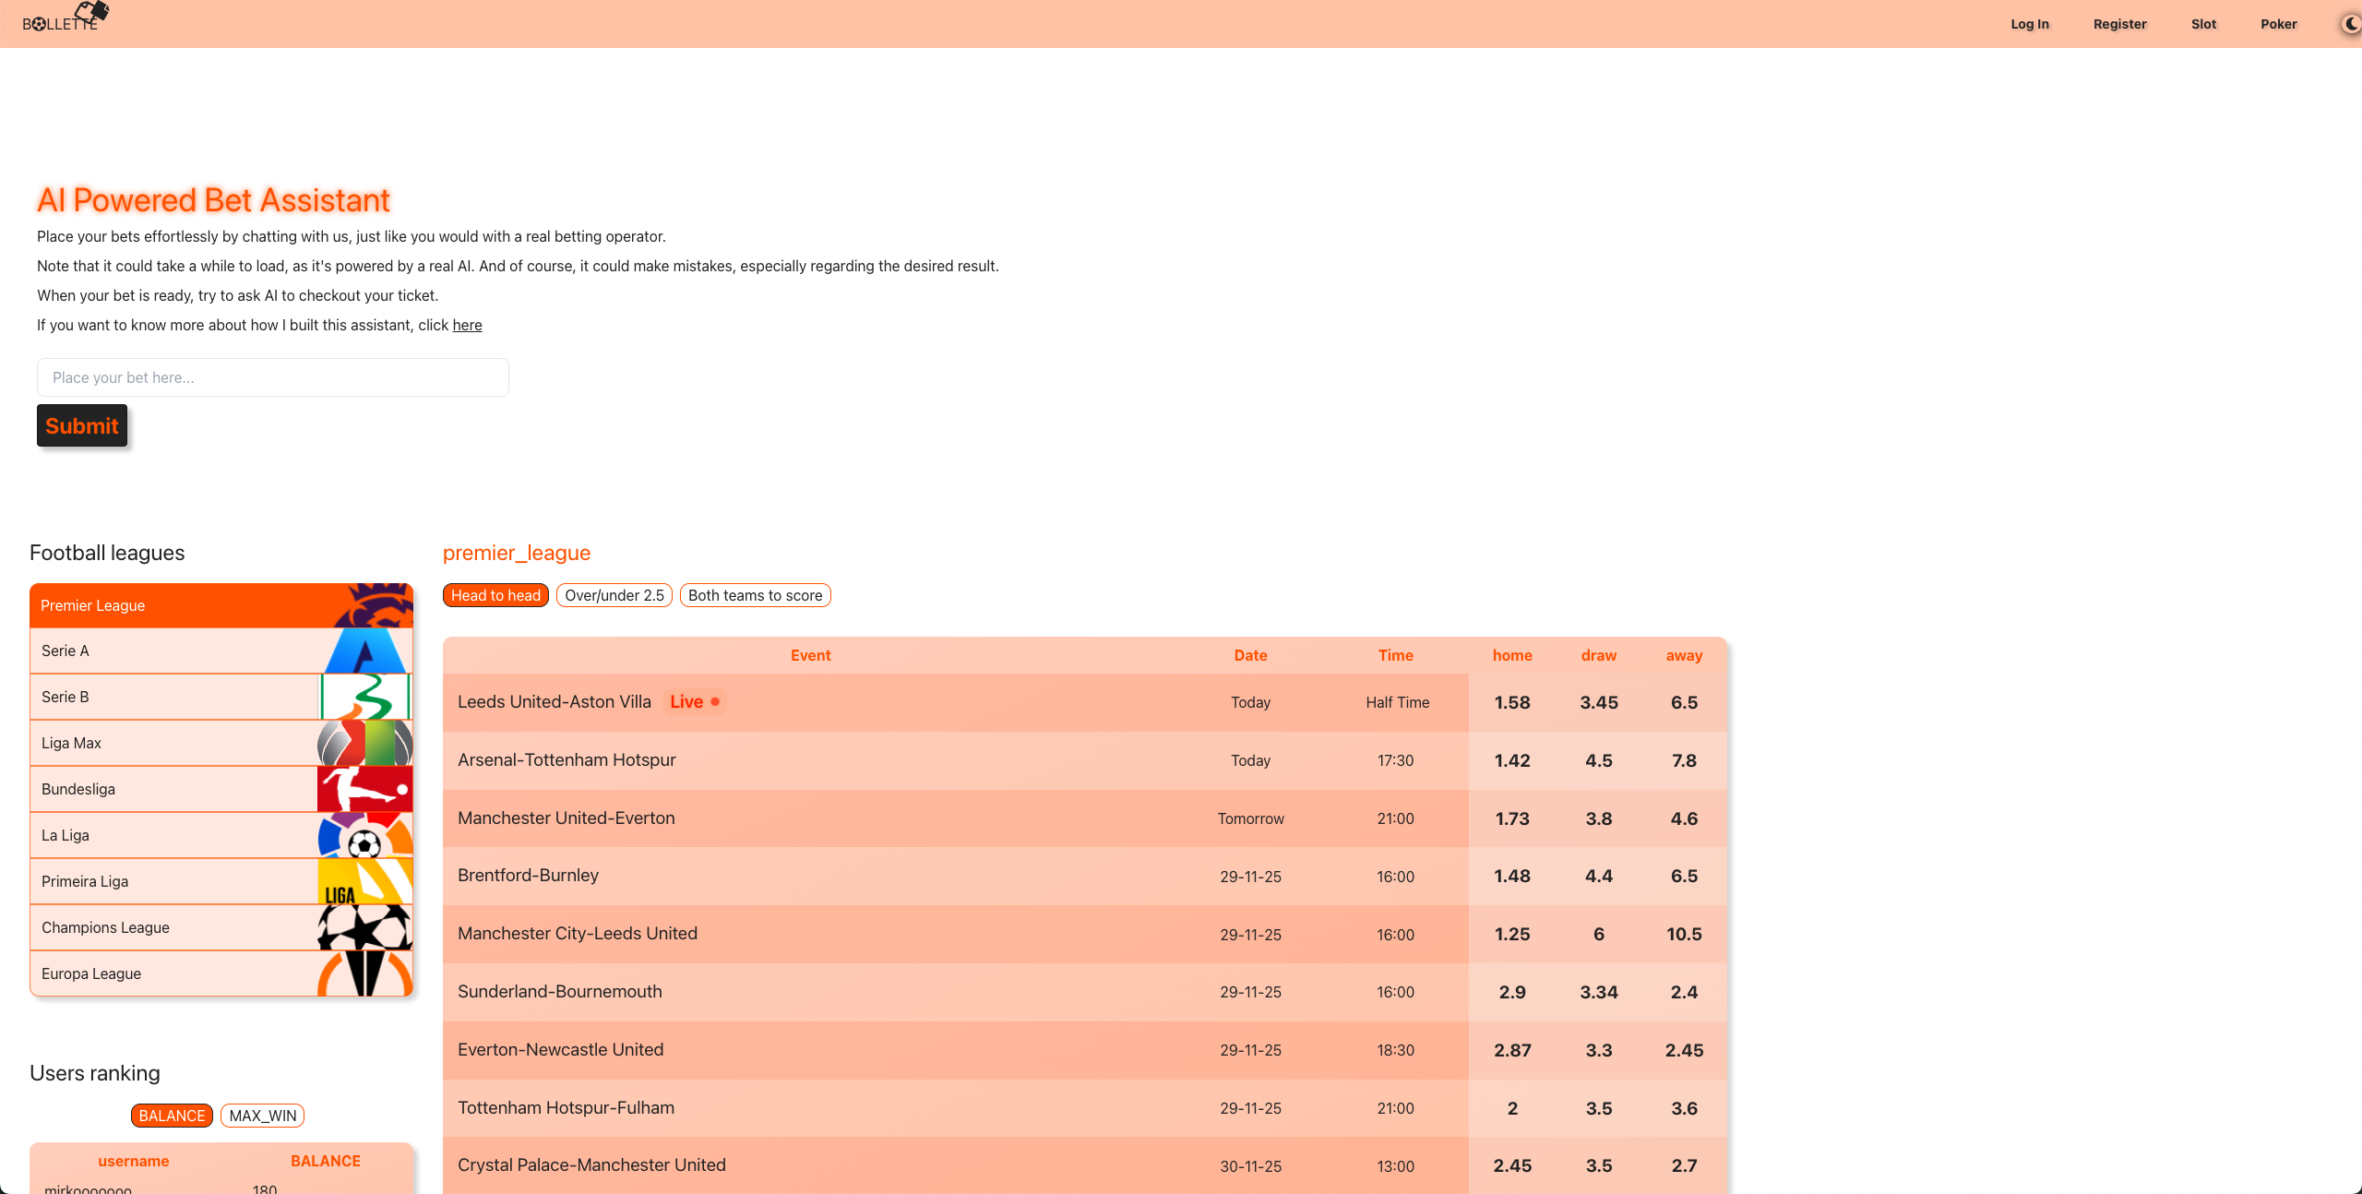The width and height of the screenshot is (2362, 1194).
Task: Focus the 'Place your bet here' field
Action: coord(273,378)
